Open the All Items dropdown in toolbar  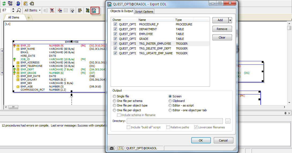[x=32, y=10]
